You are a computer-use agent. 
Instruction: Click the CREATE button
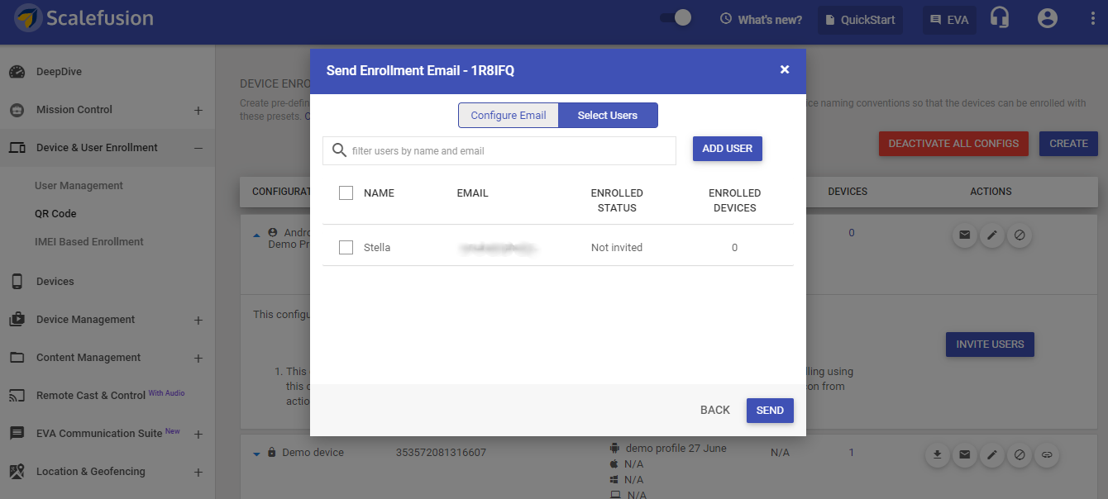pyautogui.click(x=1068, y=144)
